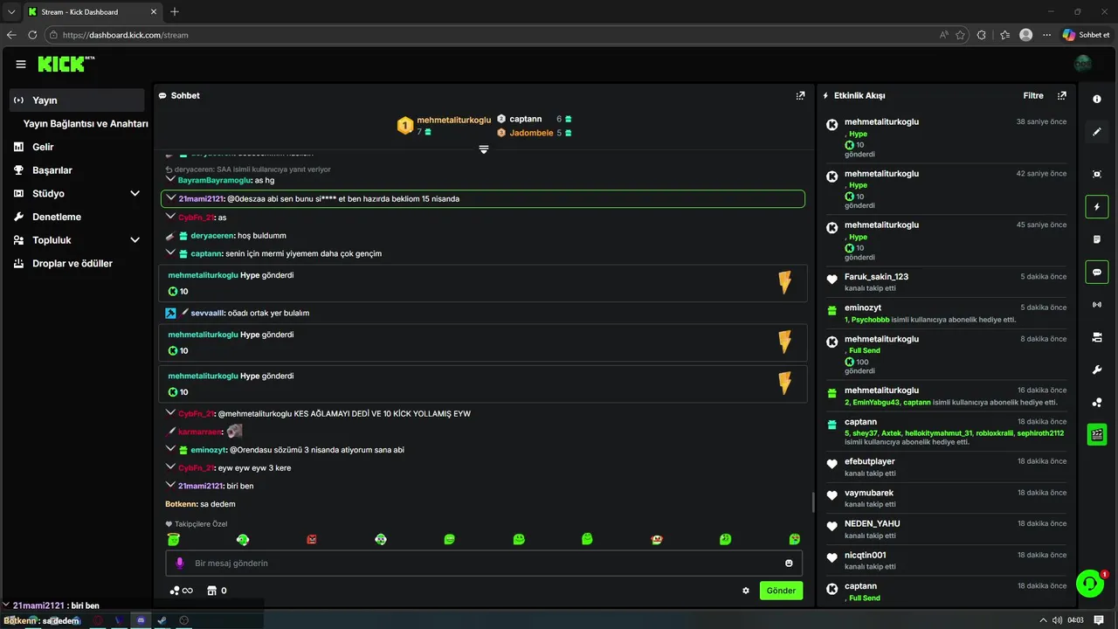Viewport: 1118px width, 629px height.
Task: Open mehmetaliturkoglu in gift leaderboard
Action: point(454,120)
